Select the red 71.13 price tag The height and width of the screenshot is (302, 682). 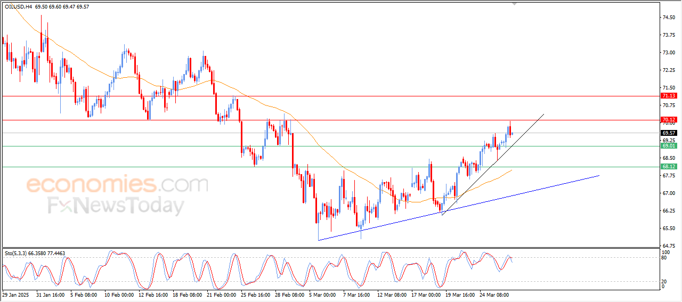pos(669,96)
